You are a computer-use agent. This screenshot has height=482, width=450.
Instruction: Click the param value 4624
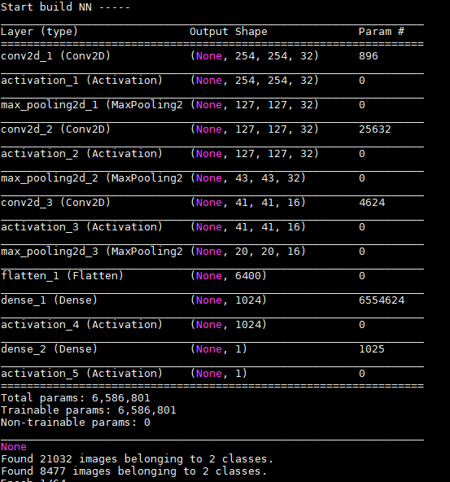pyautogui.click(x=372, y=203)
